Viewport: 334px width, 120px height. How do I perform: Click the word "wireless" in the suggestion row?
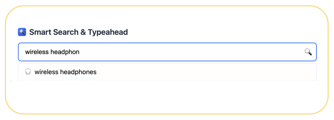click(46, 72)
